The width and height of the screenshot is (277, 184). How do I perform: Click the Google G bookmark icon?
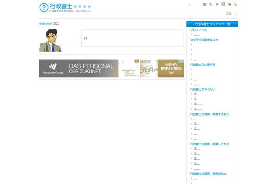223,4
